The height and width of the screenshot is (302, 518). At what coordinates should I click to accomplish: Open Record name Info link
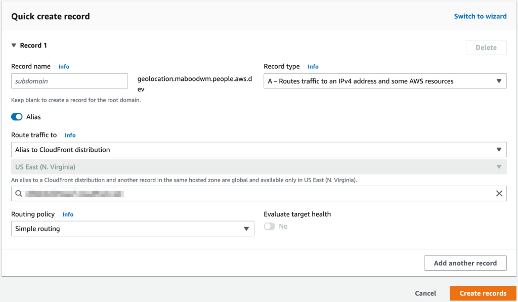pos(64,67)
